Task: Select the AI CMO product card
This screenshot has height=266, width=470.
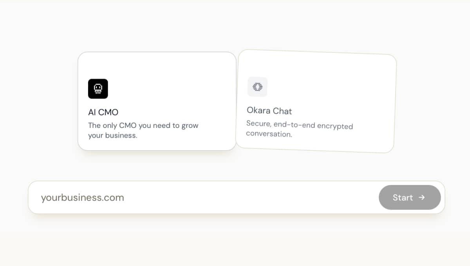Action: pyautogui.click(x=157, y=101)
